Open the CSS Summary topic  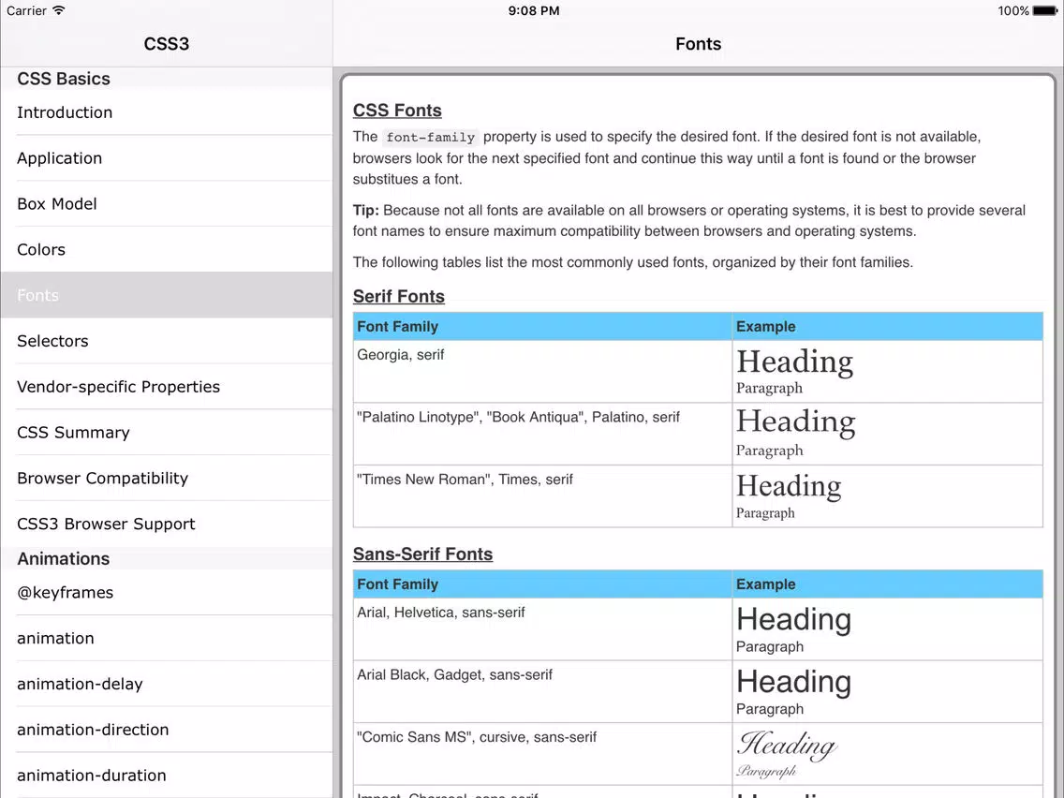tap(167, 433)
